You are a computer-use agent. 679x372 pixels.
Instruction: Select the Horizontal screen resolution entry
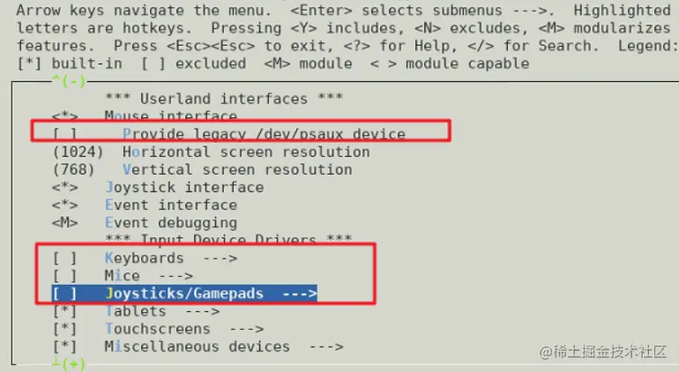tap(246, 152)
